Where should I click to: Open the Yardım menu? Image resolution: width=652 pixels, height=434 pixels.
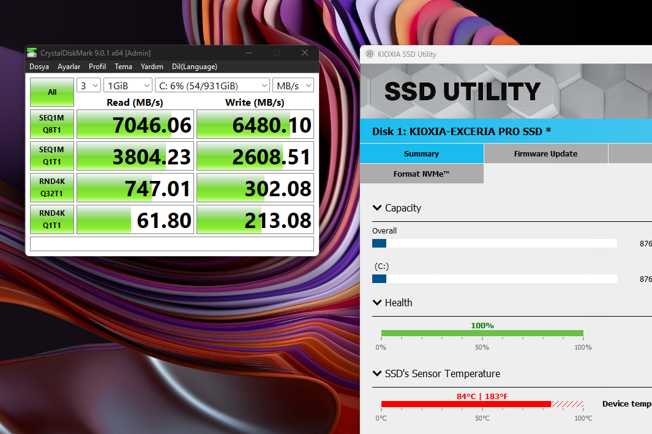pyautogui.click(x=152, y=67)
